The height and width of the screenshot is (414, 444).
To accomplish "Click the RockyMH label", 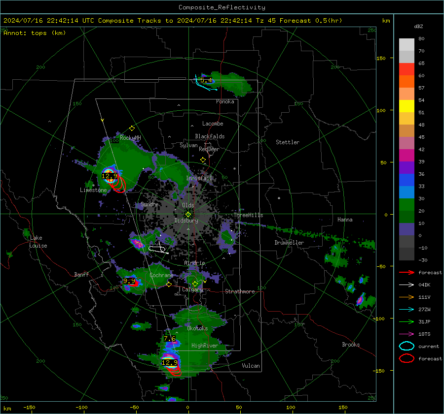I will [x=130, y=138].
